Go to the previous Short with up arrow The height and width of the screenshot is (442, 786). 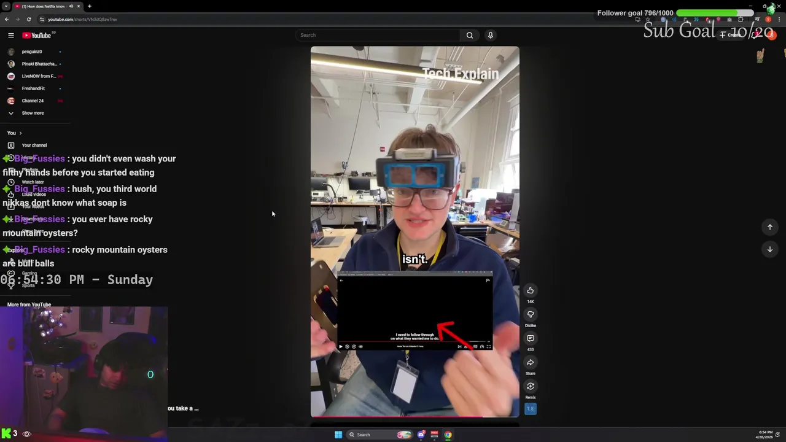[770, 227]
